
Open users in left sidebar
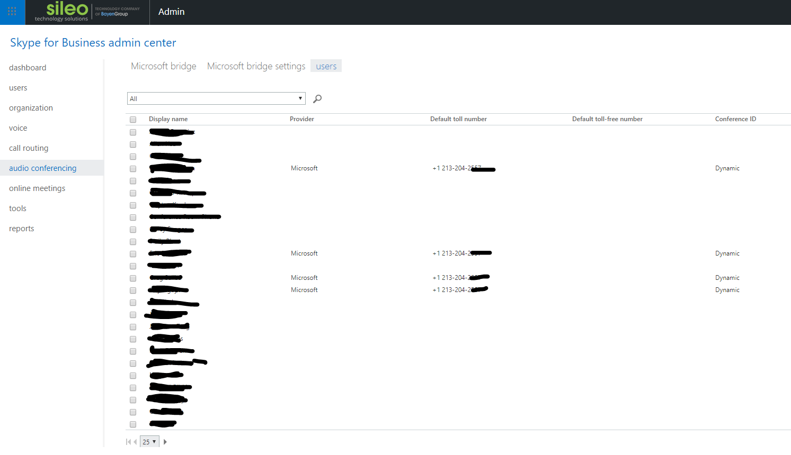(x=18, y=88)
